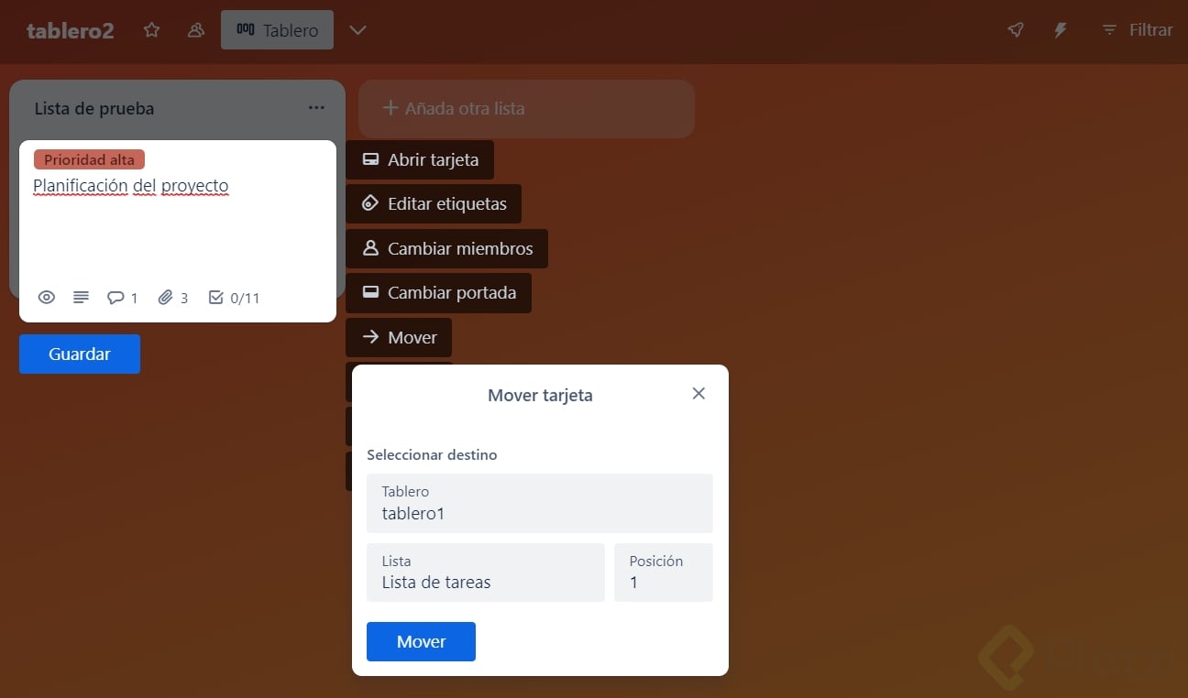Edit the card title Planificación del proyecto
Viewport: 1188px width, 698px height.
pyautogui.click(x=131, y=186)
